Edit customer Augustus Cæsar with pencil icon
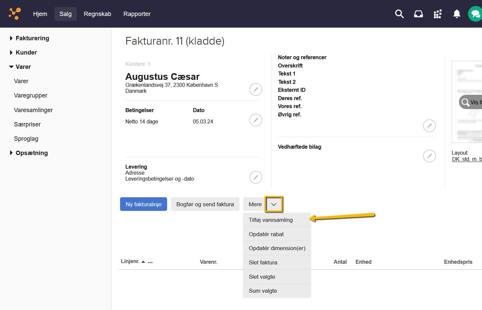 pos(256,89)
